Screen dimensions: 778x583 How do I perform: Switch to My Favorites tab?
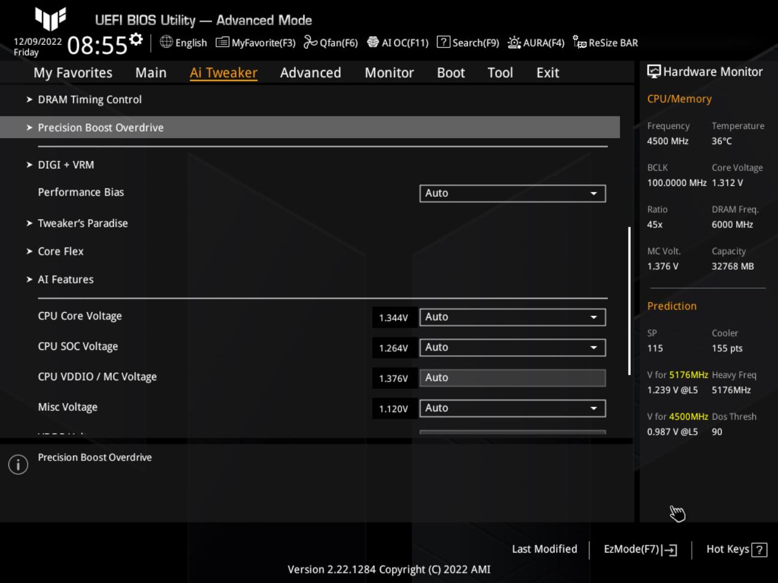click(x=73, y=73)
